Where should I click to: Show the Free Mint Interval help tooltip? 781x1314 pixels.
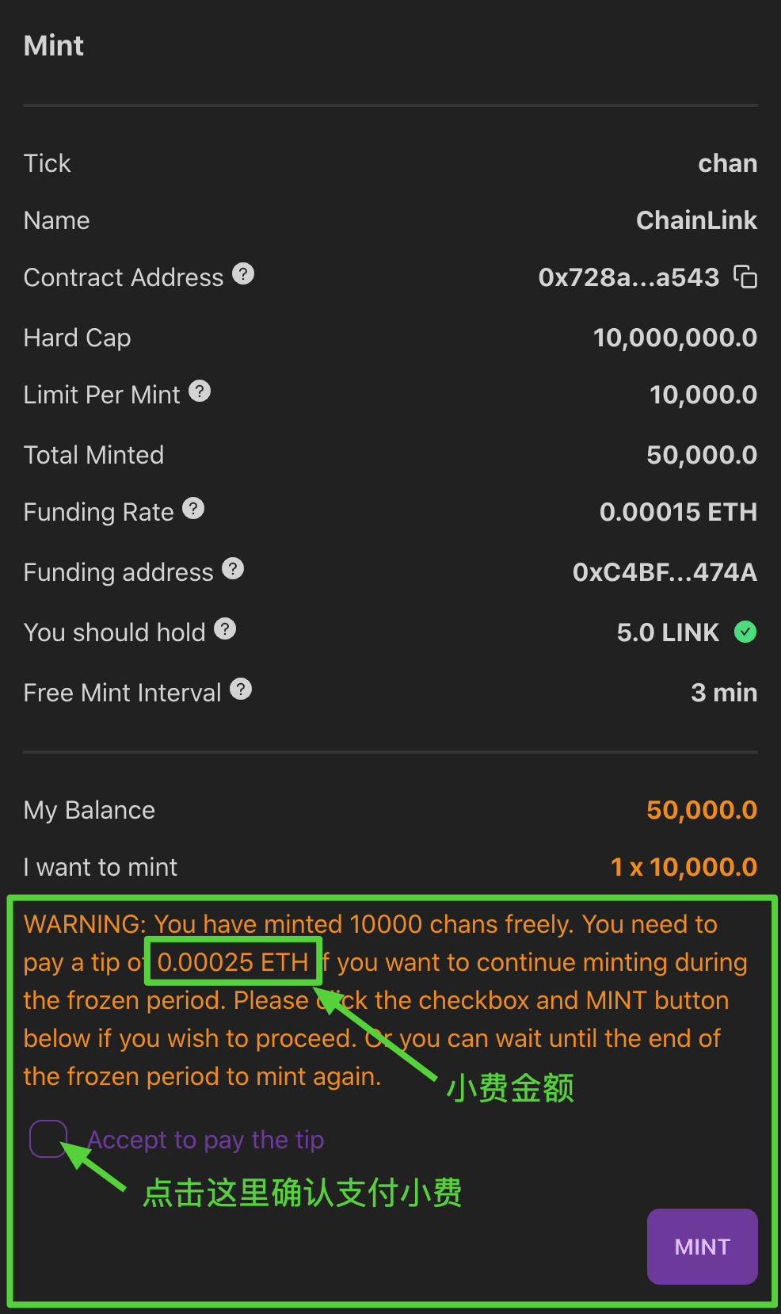pos(241,689)
